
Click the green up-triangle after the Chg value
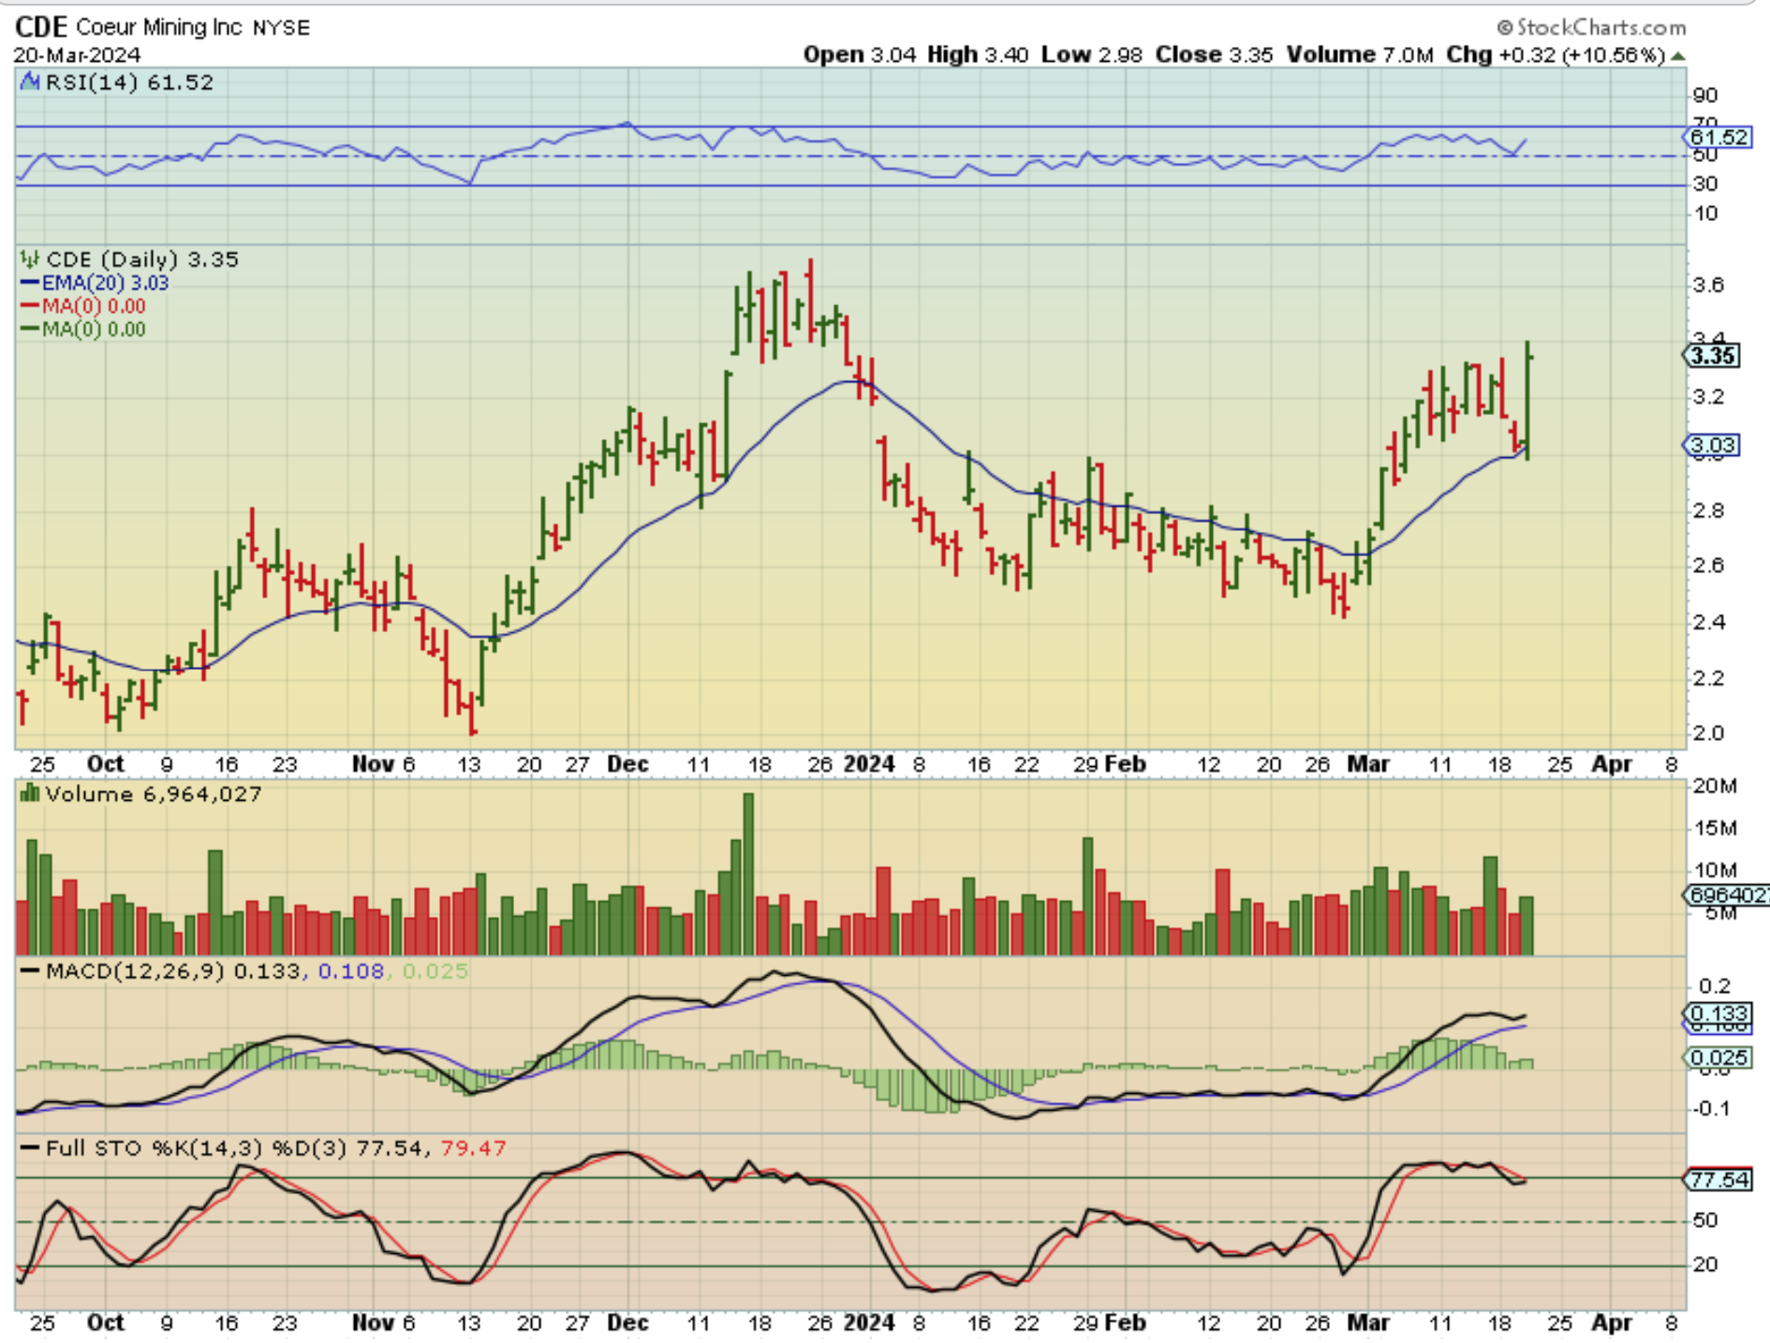[x=1678, y=56]
